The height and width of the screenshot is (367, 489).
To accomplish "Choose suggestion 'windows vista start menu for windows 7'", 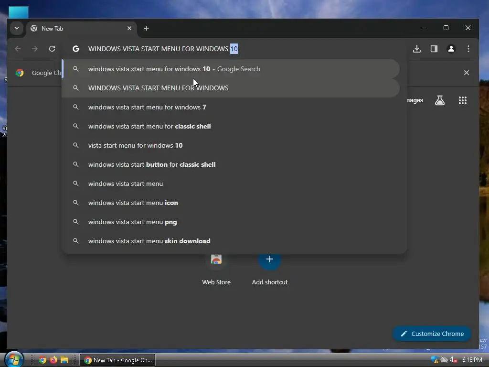I will [231, 107].
